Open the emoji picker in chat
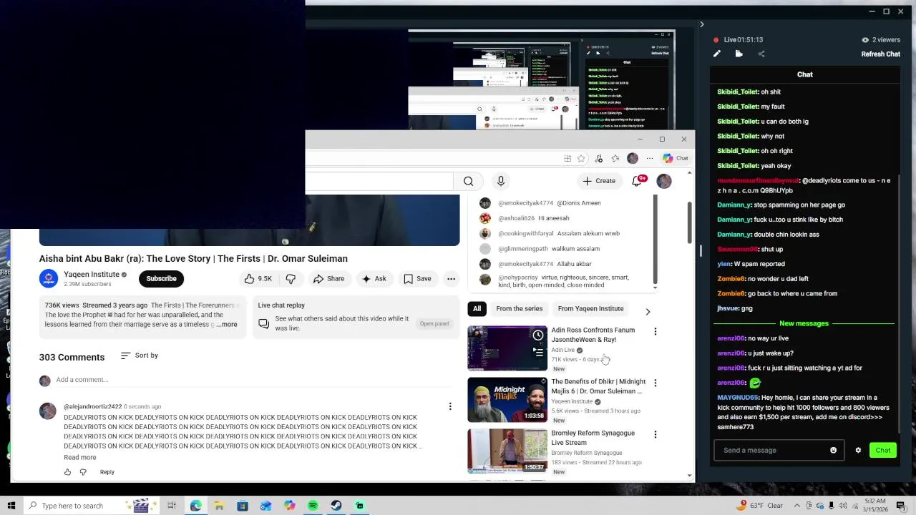Image resolution: width=916 pixels, height=515 pixels. click(833, 451)
